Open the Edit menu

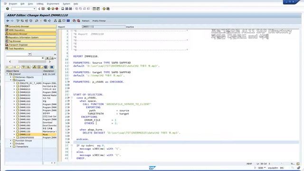(x=22, y=4)
